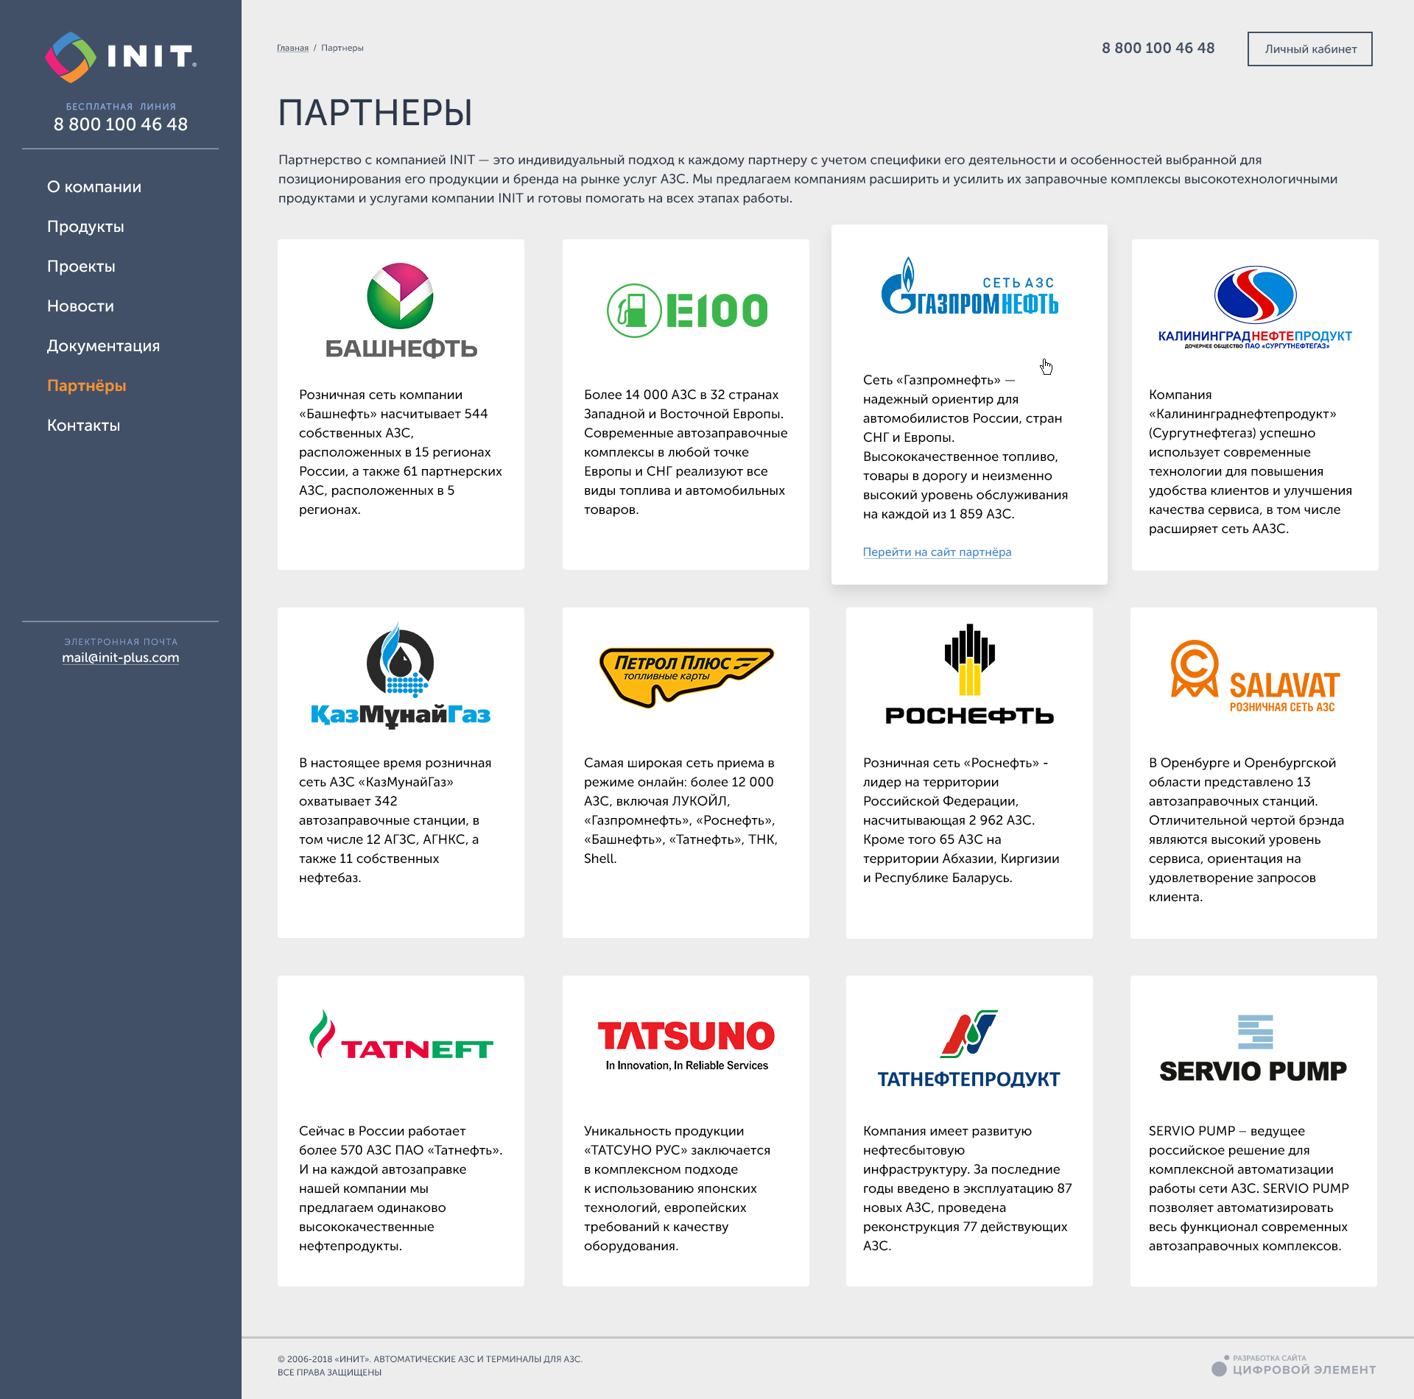Click the mail@init-plus.com email link
The height and width of the screenshot is (1399, 1414).
120,658
